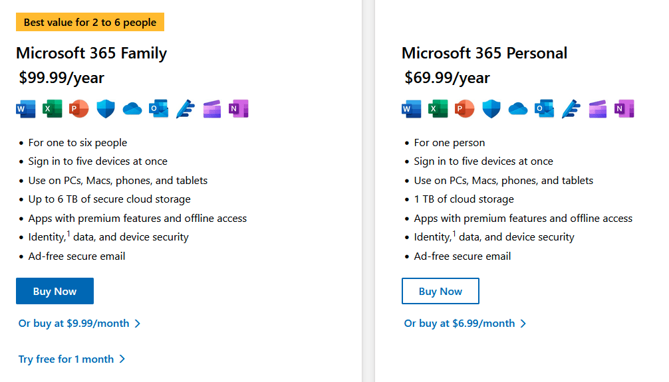The height and width of the screenshot is (382, 669).
Task: Click the OneNote icon under Microsoft 365 Personal
Action: pos(624,109)
